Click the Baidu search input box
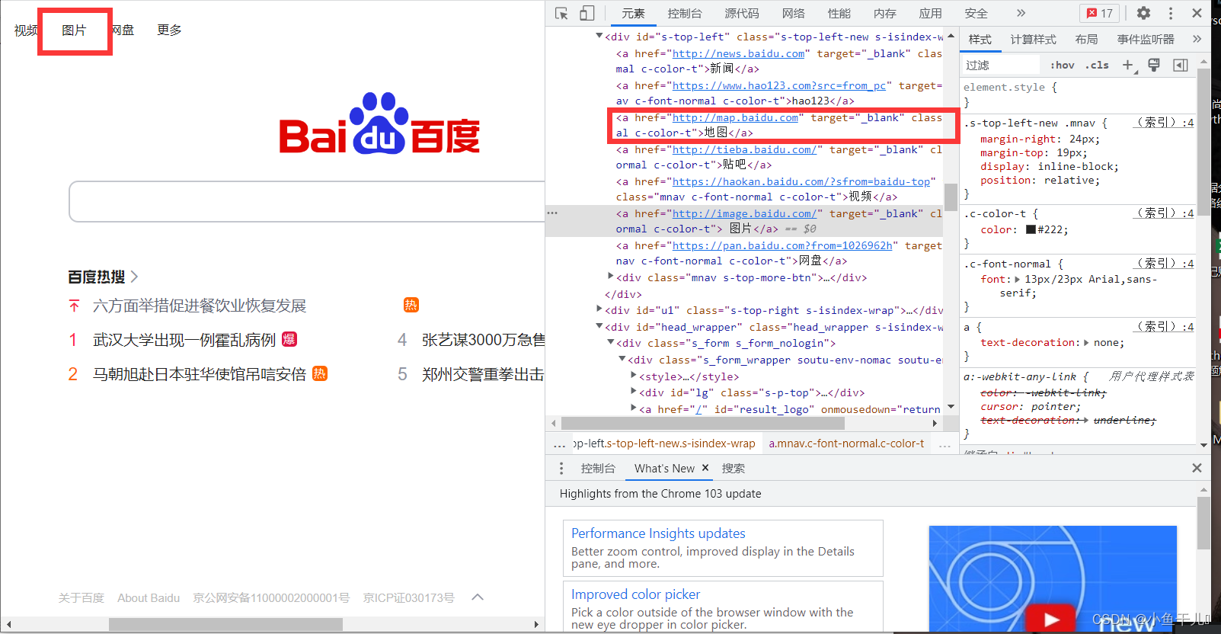The image size is (1221, 634). click(307, 201)
